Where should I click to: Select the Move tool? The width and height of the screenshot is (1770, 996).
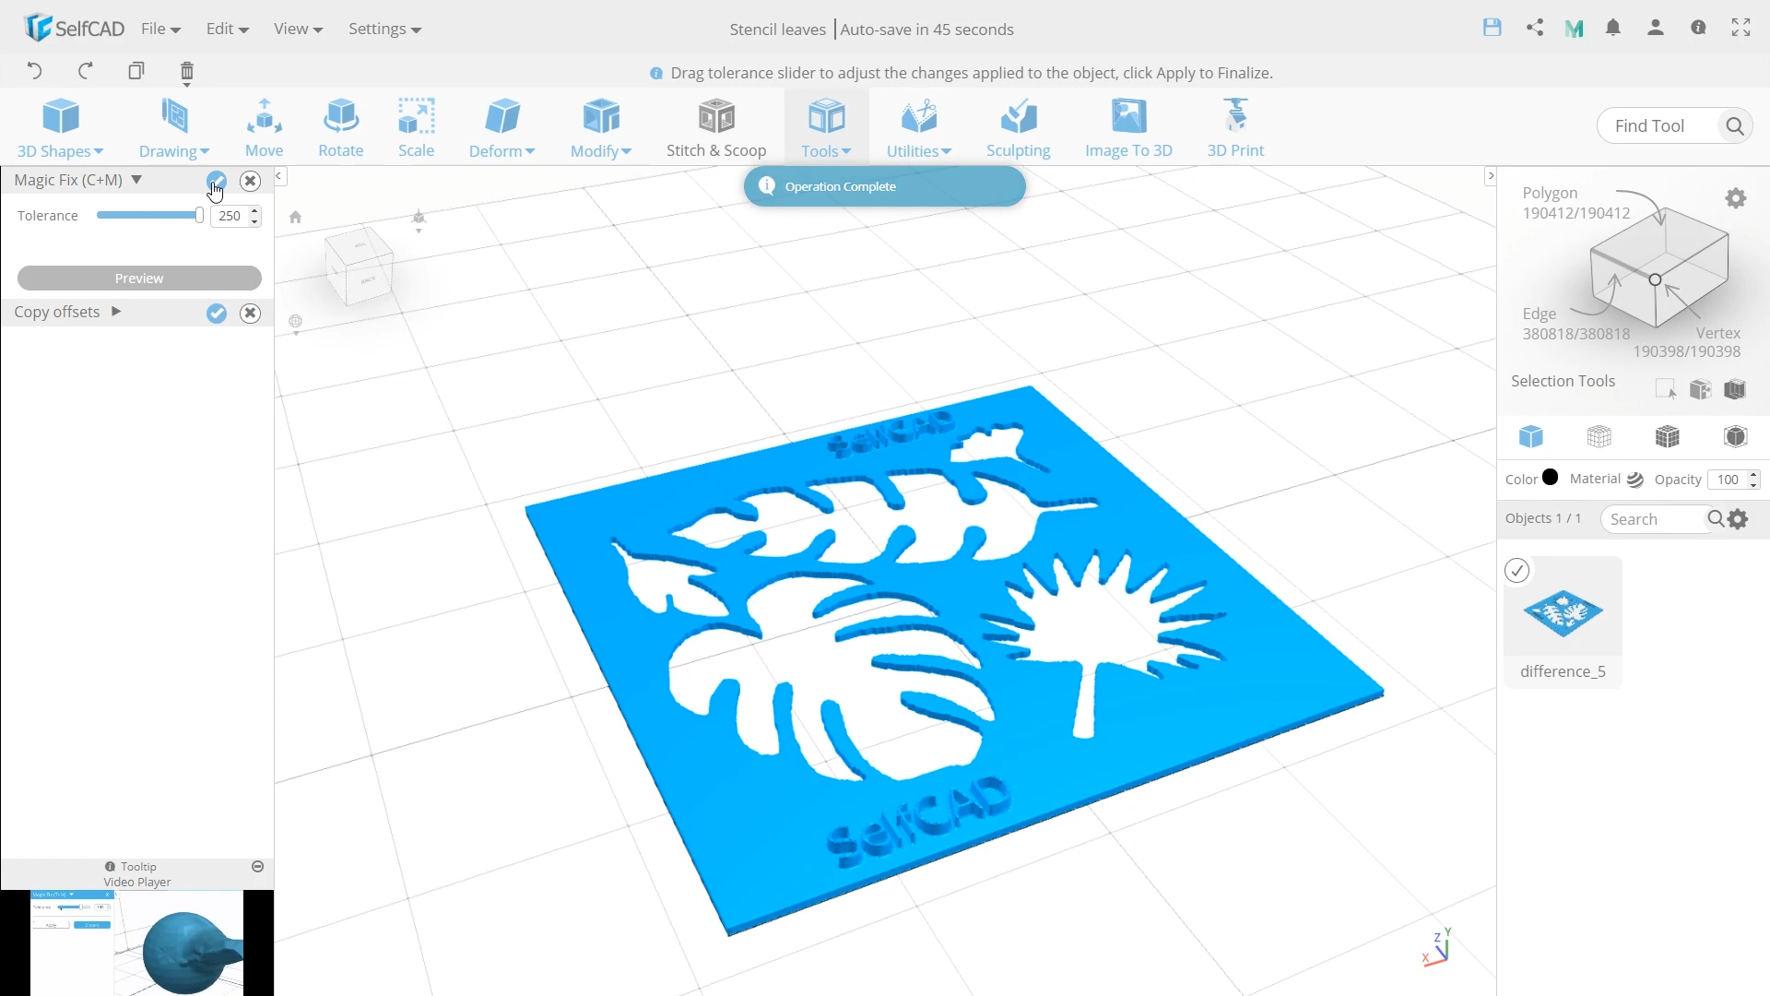point(265,127)
